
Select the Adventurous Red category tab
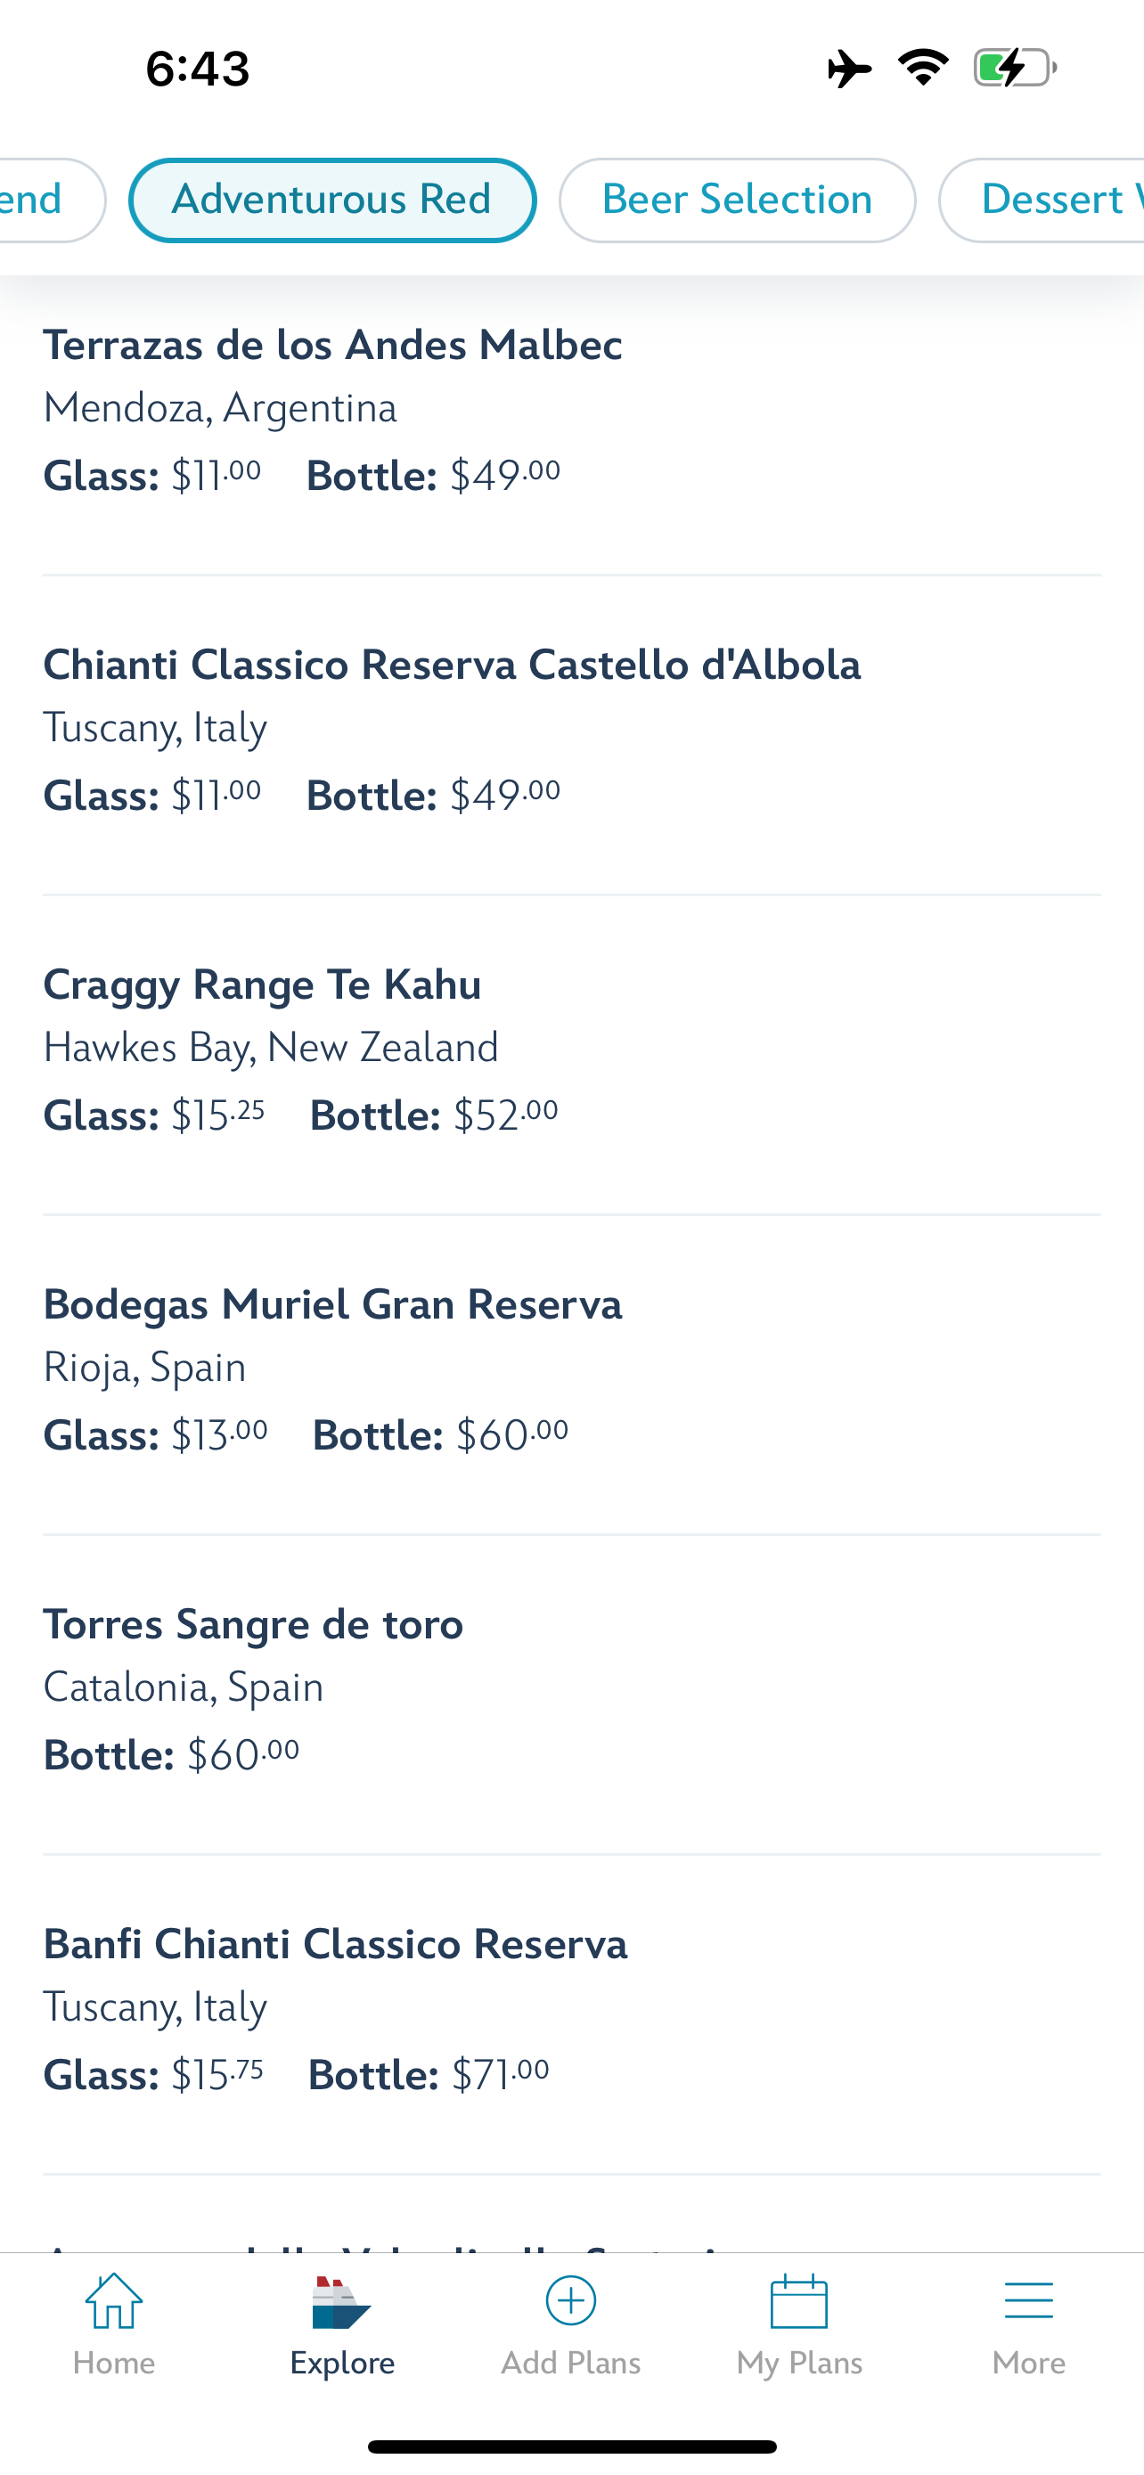tap(332, 200)
